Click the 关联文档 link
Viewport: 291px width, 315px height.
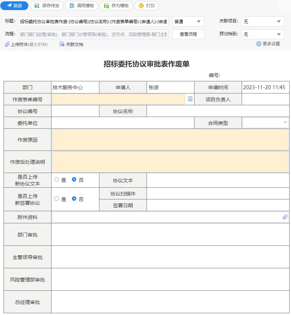coord(74,44)
